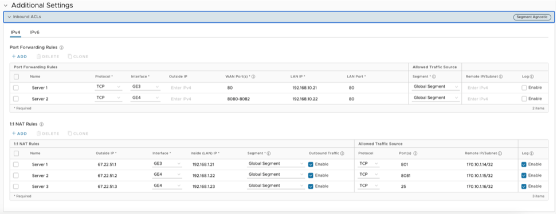
Task: Open Protocol dropdown for port forwarding Server 1
Action: click(108, 87)
